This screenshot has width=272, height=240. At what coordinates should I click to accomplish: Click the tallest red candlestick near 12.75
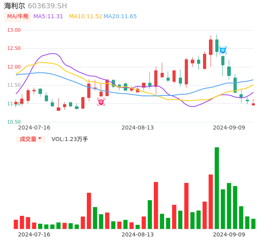click(211, 47)
